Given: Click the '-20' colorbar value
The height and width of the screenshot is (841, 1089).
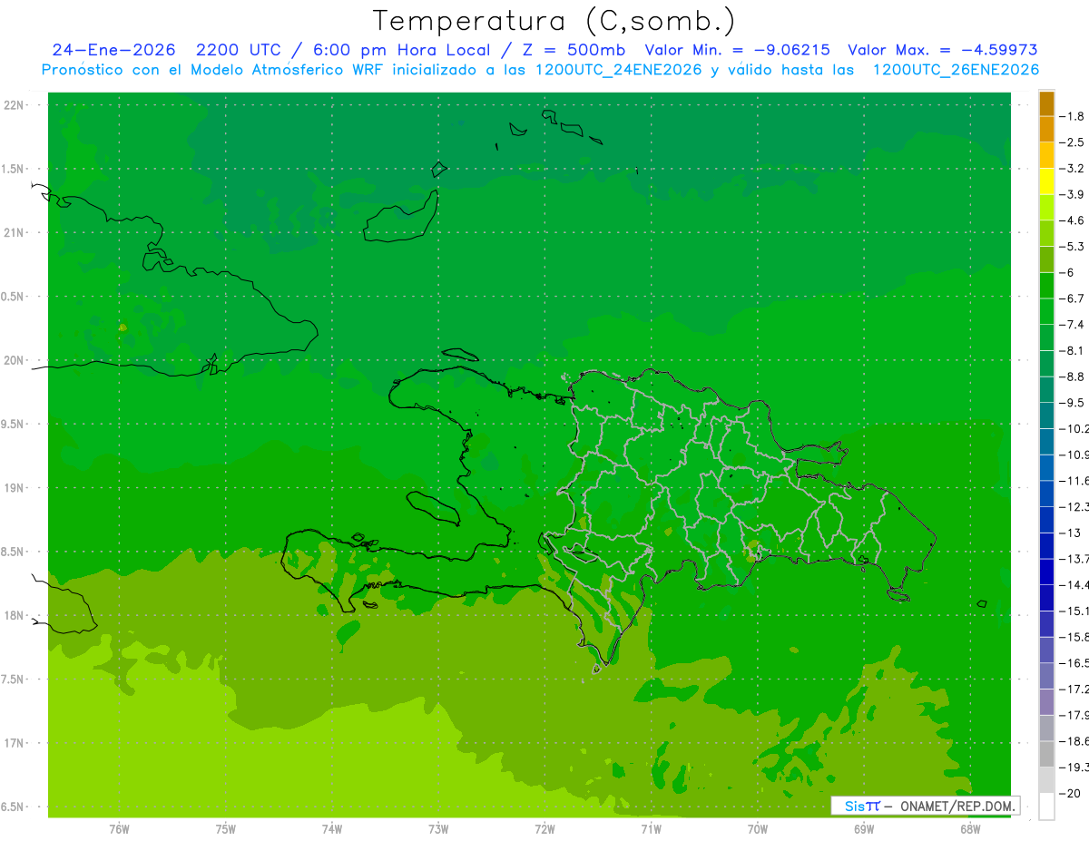Looking at the screenshot, I should tap(1069, 793).
